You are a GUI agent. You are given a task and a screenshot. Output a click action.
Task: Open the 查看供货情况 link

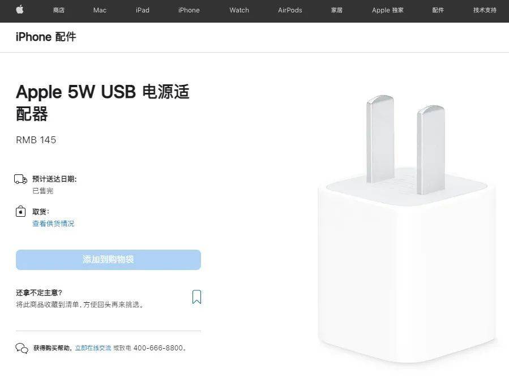[x=53, y=224]
